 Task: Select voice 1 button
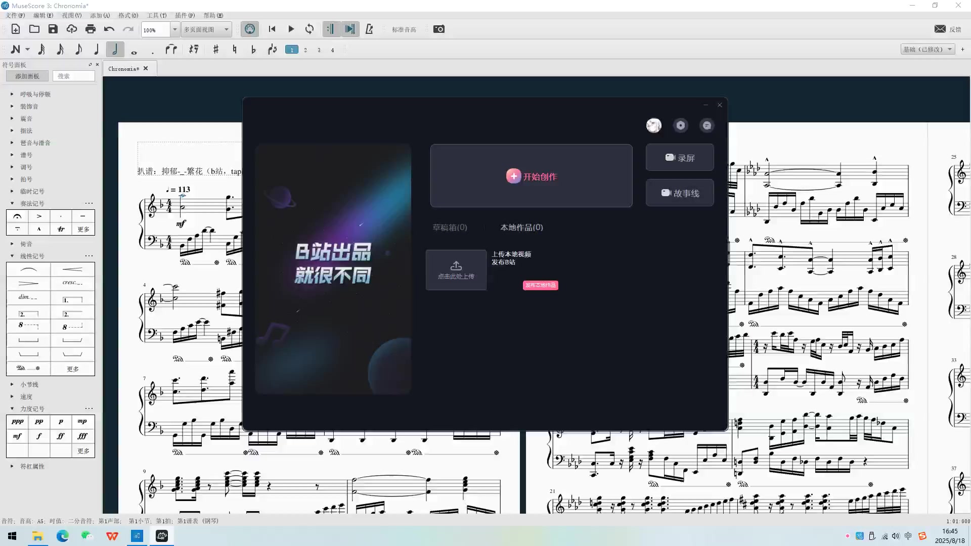tap(292, 50)
